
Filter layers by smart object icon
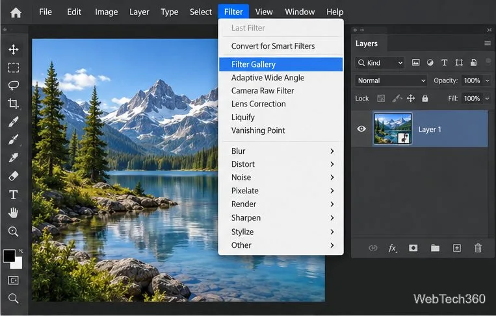coord(473,62)
